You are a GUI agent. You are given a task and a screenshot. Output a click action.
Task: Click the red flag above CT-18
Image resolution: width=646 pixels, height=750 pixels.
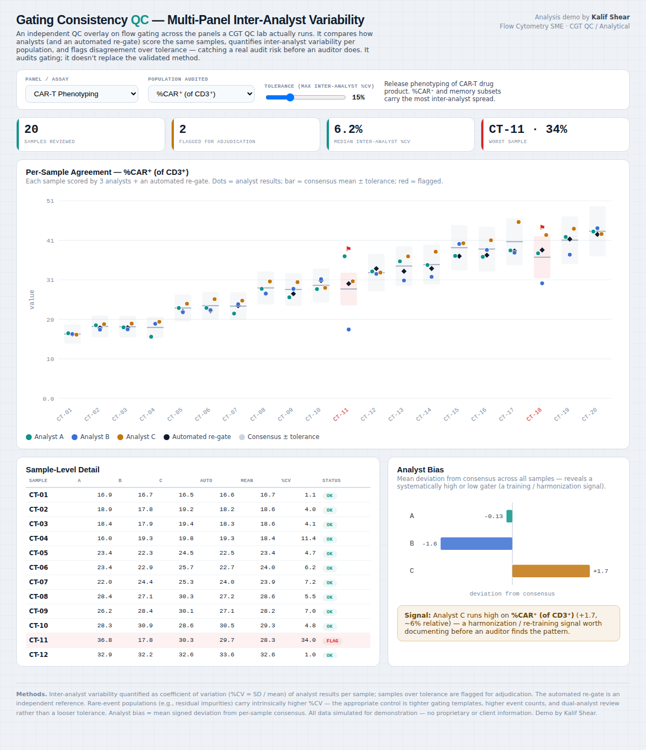(x=542, y=228)
